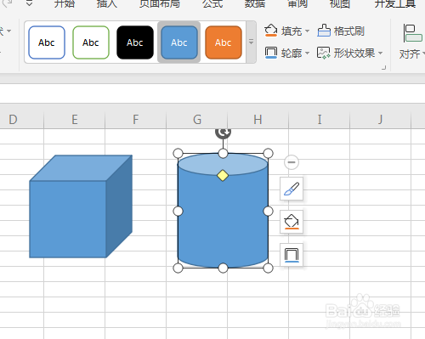Click the yellow diamond adjustment handle
The height and width of the screenshot is (339, 425).
pos(223,176)
